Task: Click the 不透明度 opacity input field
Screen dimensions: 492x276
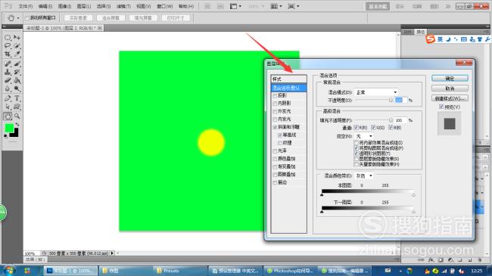Action: (400, 101)
